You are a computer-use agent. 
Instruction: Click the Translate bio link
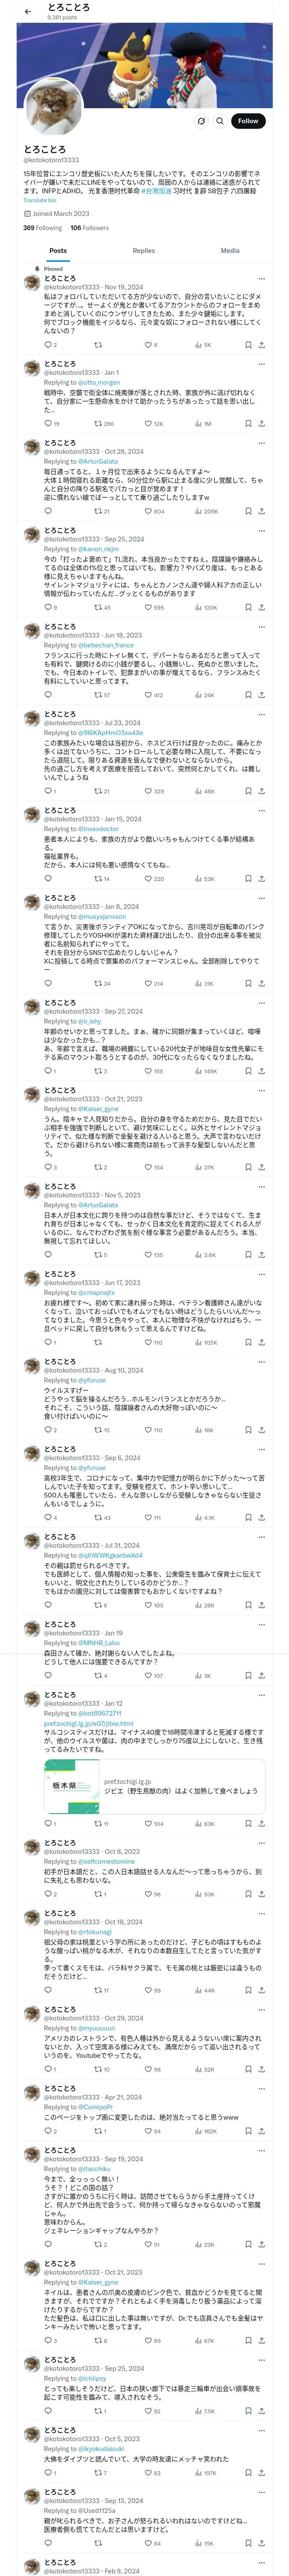40,200
